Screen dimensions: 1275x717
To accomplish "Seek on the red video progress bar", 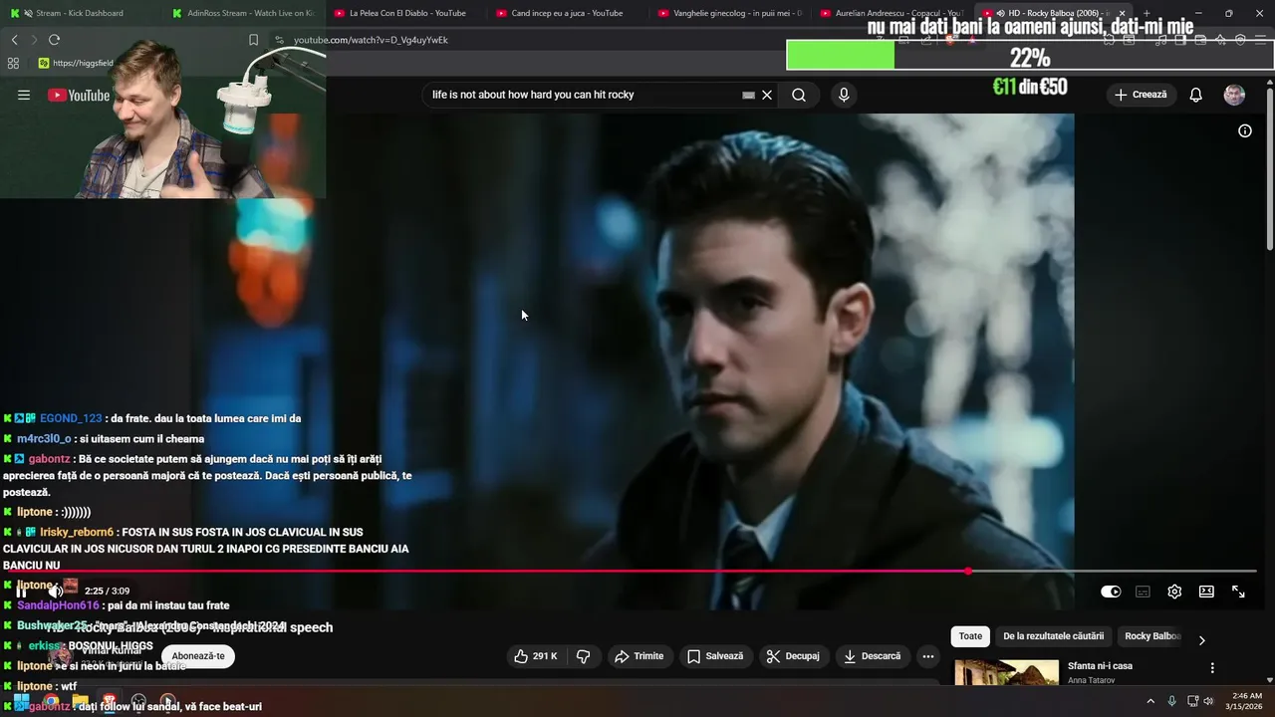I will [x=635, y=572].
